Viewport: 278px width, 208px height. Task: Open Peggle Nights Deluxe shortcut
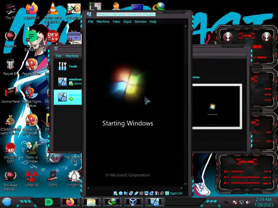tap(32, 97)
